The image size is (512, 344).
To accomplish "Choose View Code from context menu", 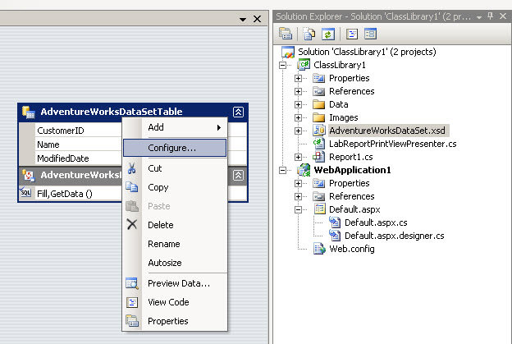I will click(x=175, y=302).
